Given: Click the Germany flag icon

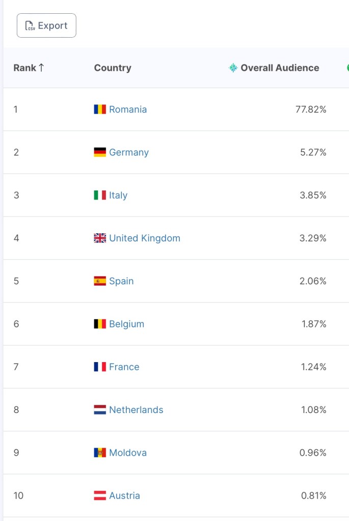Looking at the screenshot, I should point(100,152).
